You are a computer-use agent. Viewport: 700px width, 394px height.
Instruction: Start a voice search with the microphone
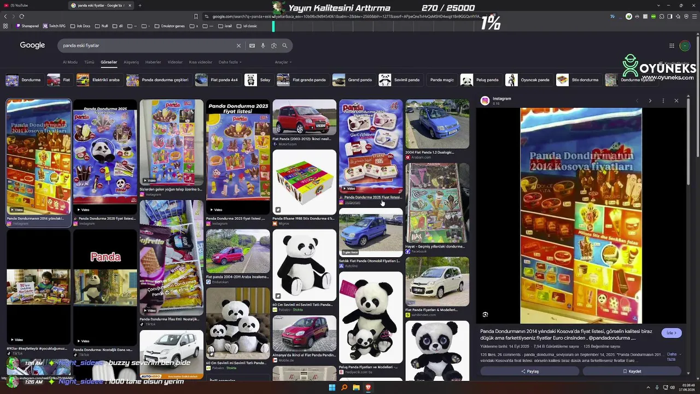tap(263, 45)
